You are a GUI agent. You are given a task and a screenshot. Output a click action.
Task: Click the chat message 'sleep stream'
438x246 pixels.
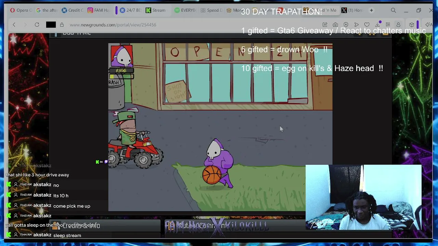pyautogui.click(x=67, y=235)
